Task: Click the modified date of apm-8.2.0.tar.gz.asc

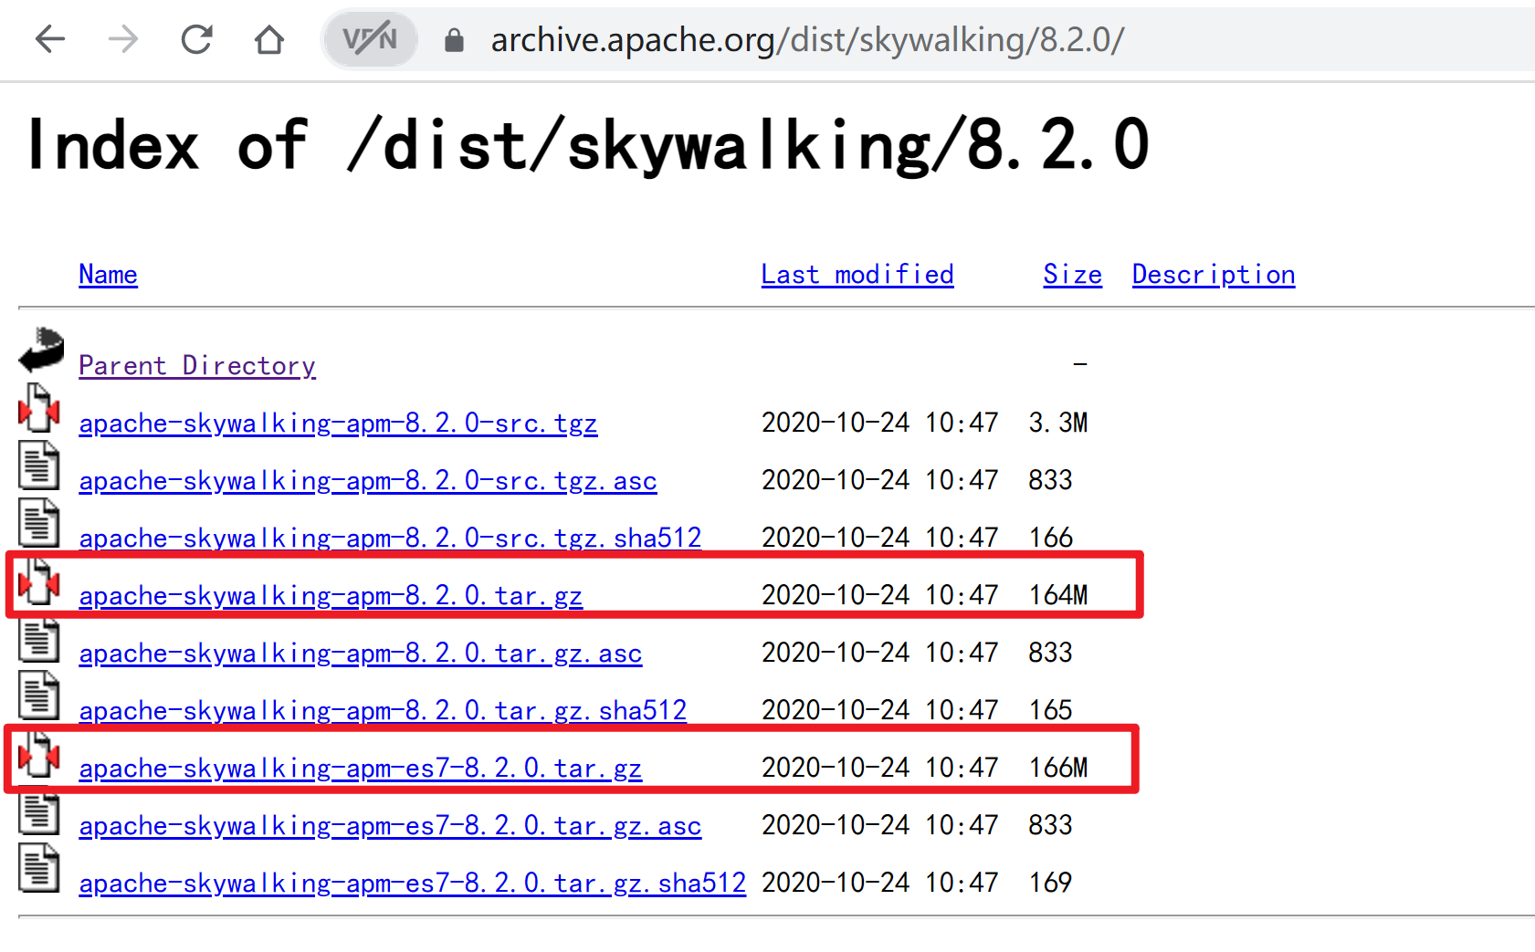Action: pyautogui.click(x=880, y=653)
